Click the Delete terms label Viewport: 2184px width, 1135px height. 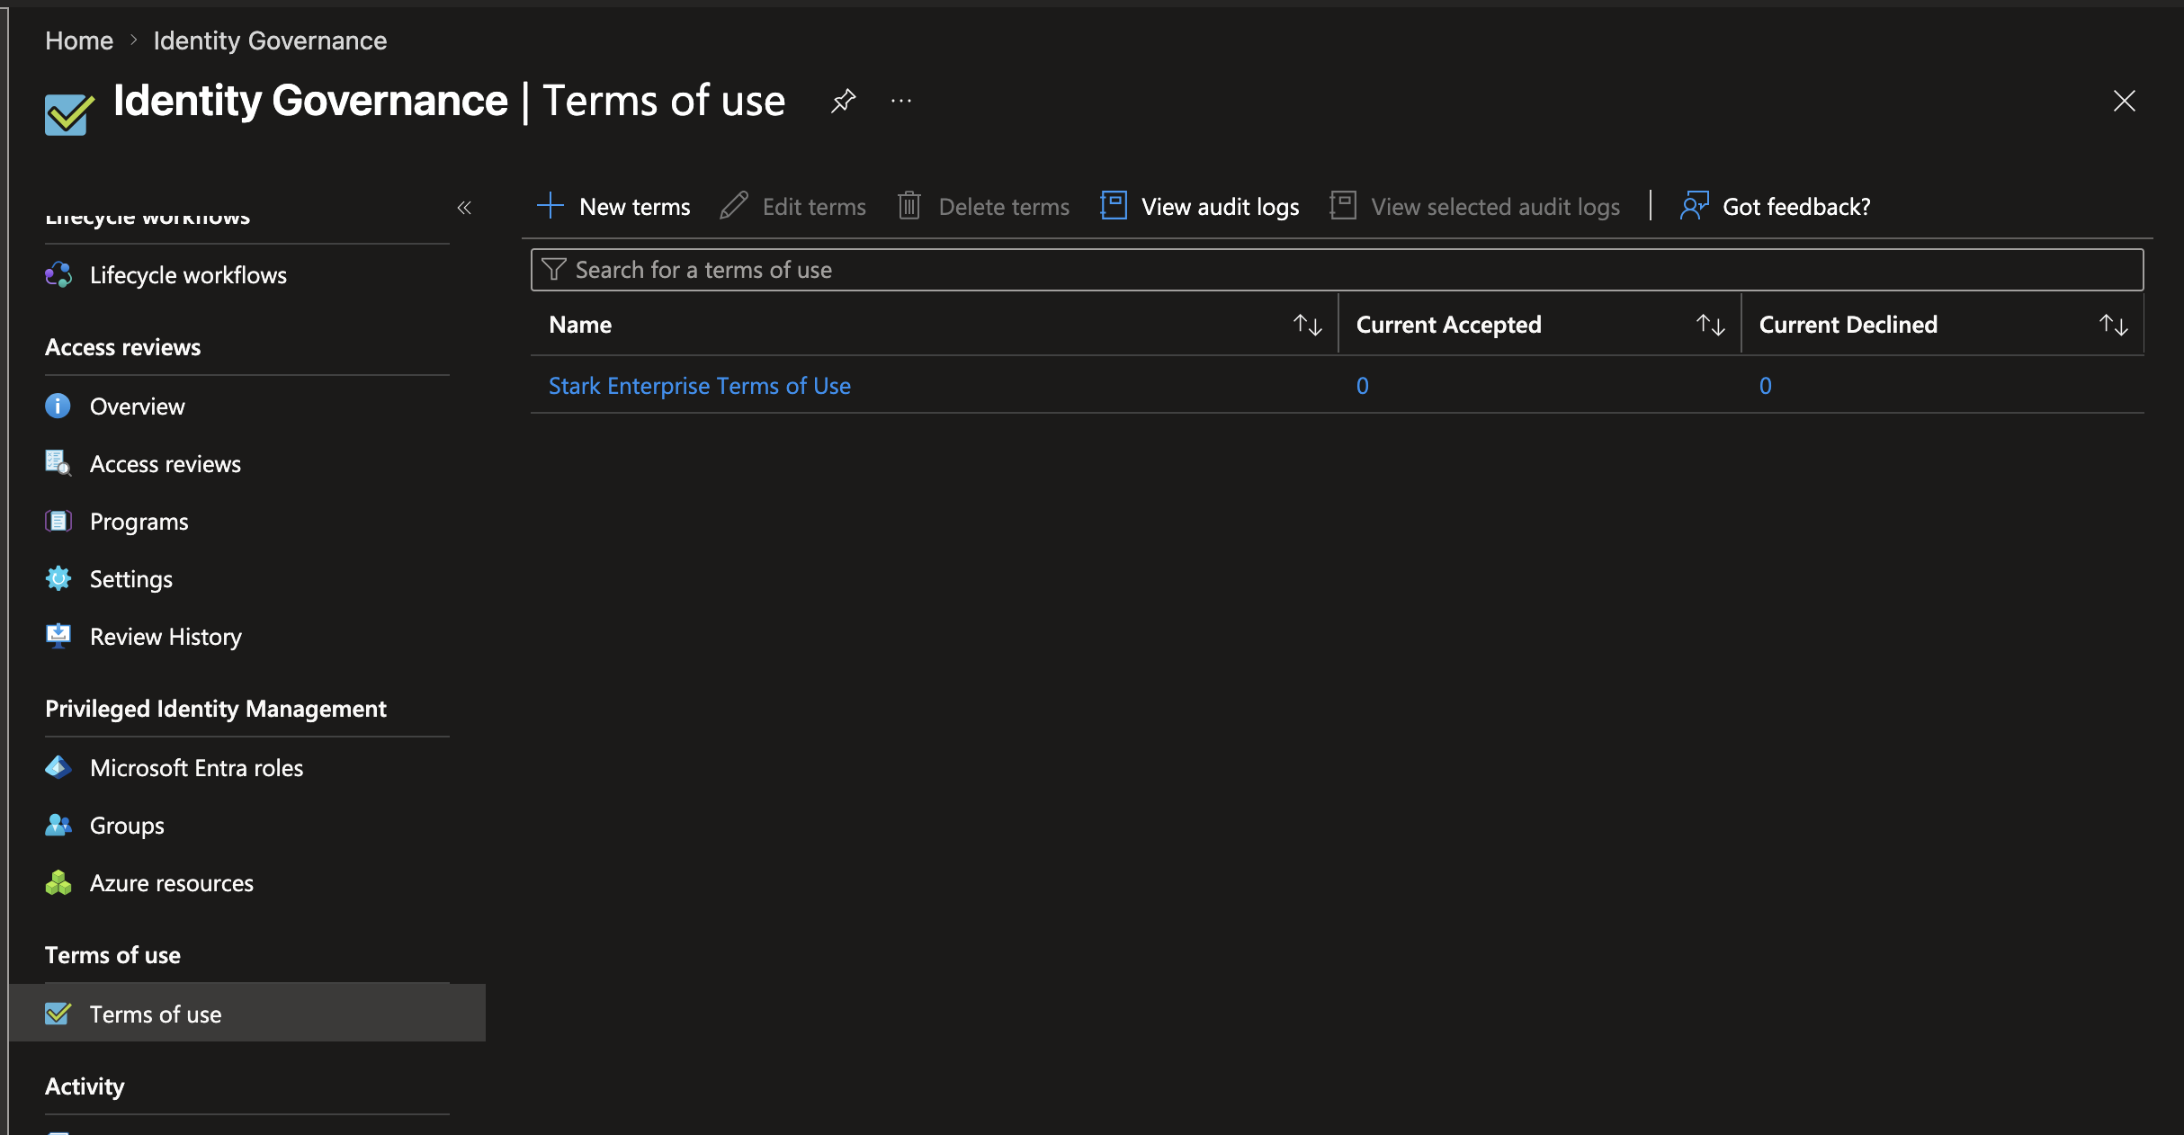(x=1004, y=207)
